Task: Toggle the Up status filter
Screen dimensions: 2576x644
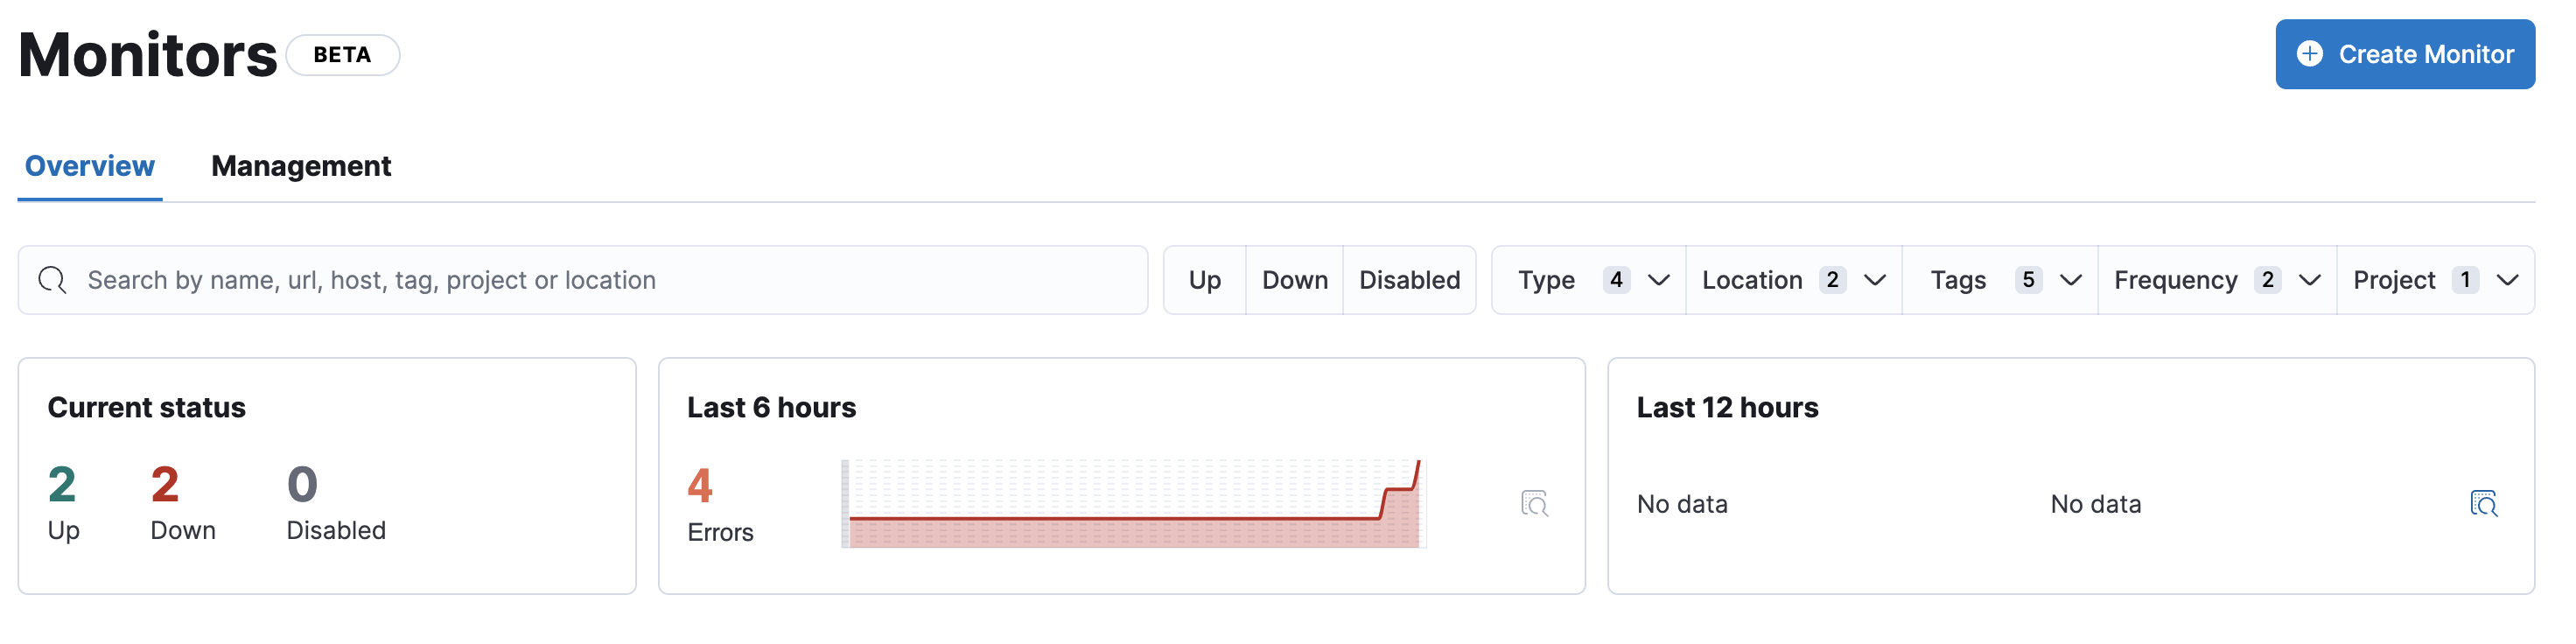Action: 1204,280
